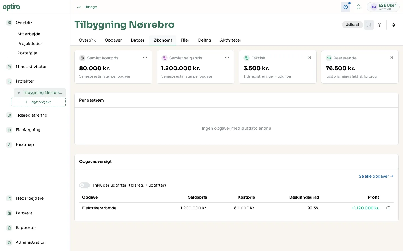
Task: Go to the Deling tab
Action: point(205,40)
